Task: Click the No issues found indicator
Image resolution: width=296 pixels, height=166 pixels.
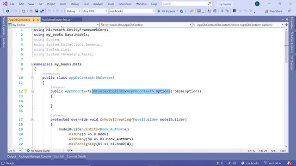Action: [38, 151]
